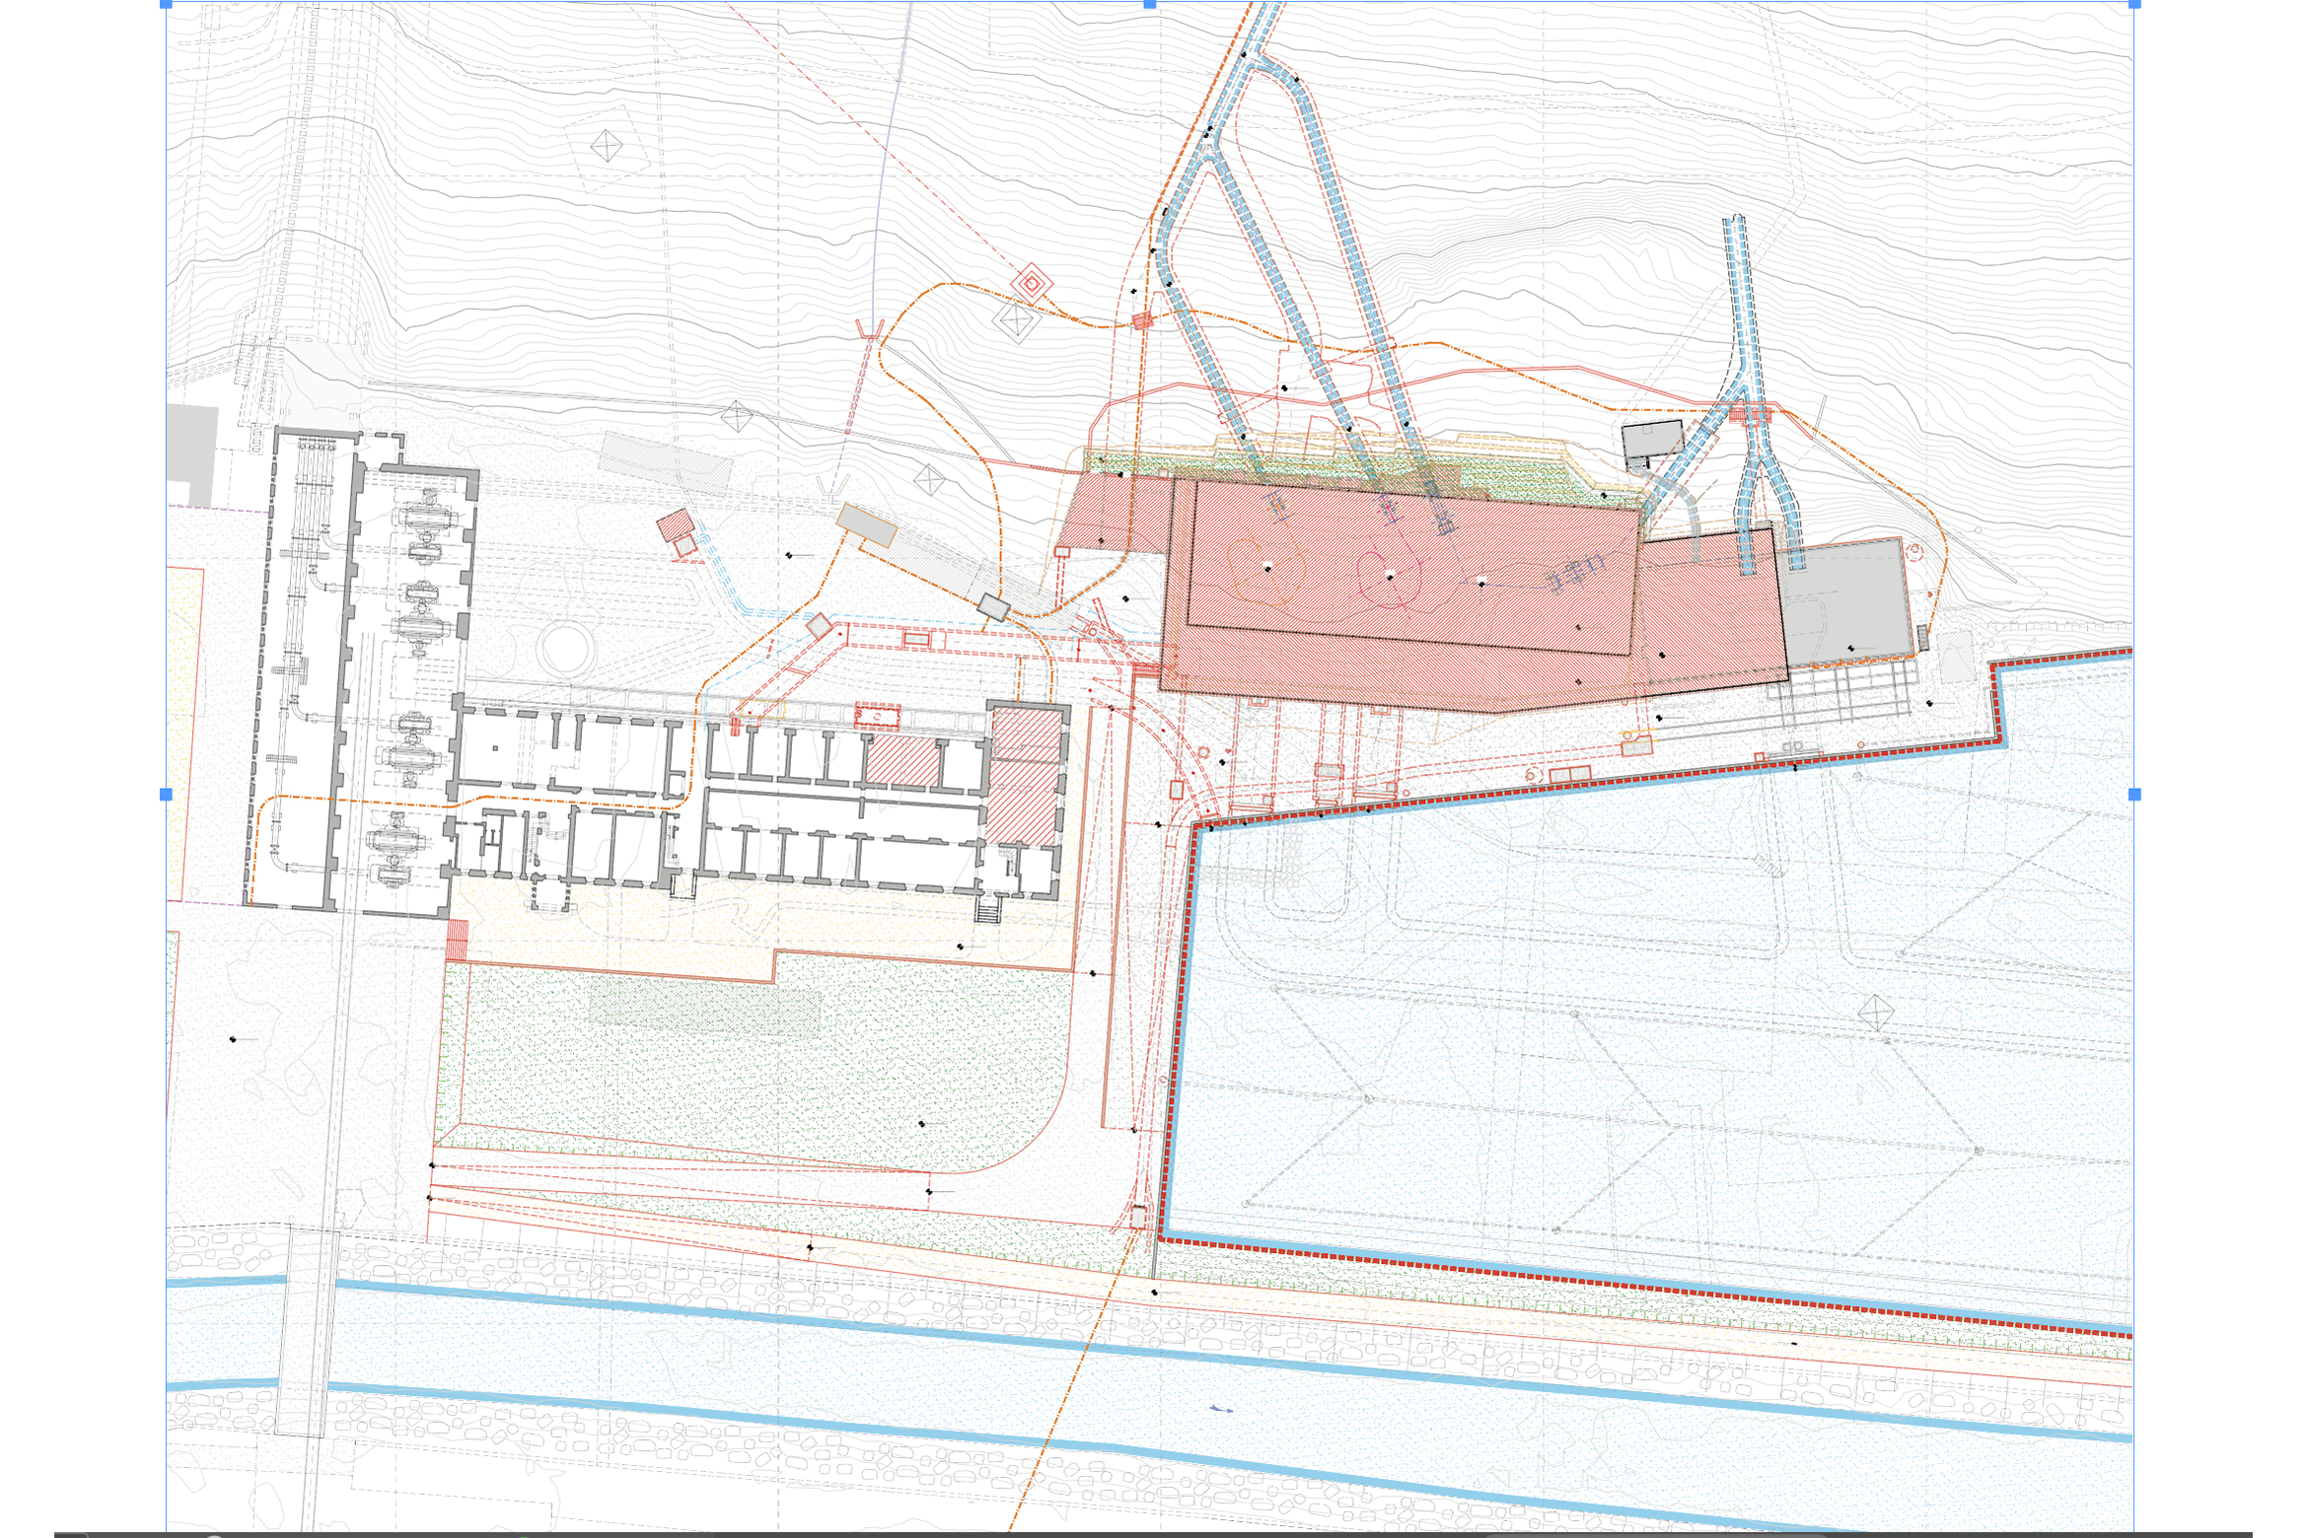Image resolution: width=2308 pixels, height=1538 pixels.
Task: Click the middle-left blue selection handle
Action: pyautogui.click(x=166, y=794)
